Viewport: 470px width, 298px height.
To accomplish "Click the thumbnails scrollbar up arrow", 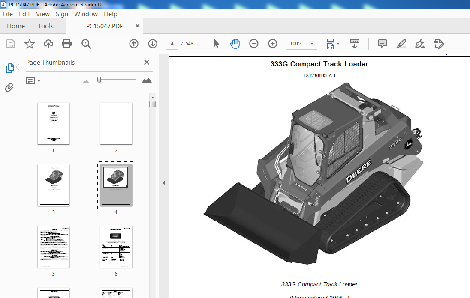I will [x=153, y=97].
